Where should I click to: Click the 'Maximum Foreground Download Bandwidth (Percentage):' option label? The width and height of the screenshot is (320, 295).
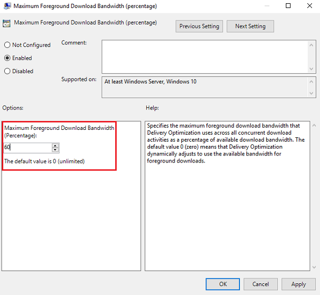coord(59,131)
